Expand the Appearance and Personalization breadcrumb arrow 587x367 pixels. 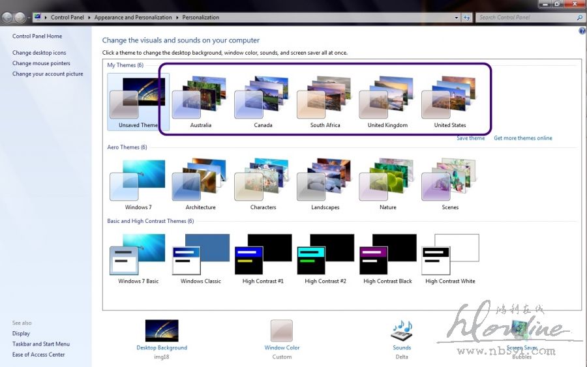[177, 18]
